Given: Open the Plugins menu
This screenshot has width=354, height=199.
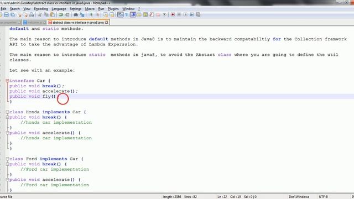Looking at the screenshot, I should (x=113, y=9).
